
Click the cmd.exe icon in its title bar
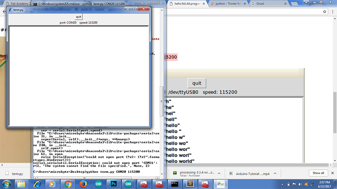(x=35, y=4)
